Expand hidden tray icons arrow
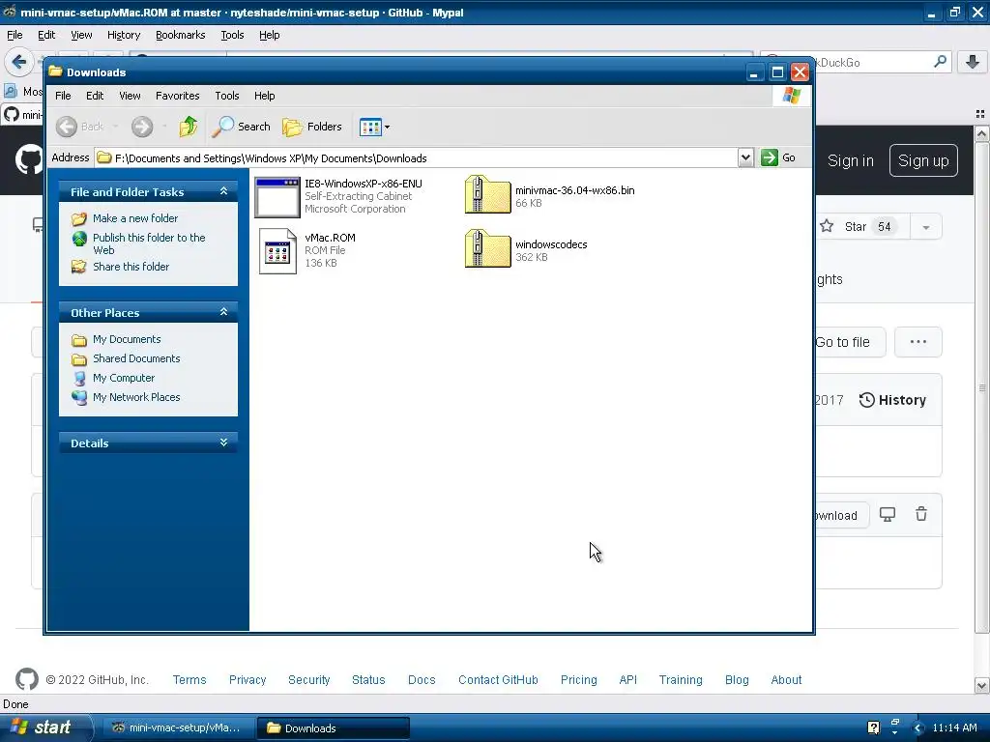The height and width of the screenshot is (742, 990). pyautogui.click(x=918, y=728)
